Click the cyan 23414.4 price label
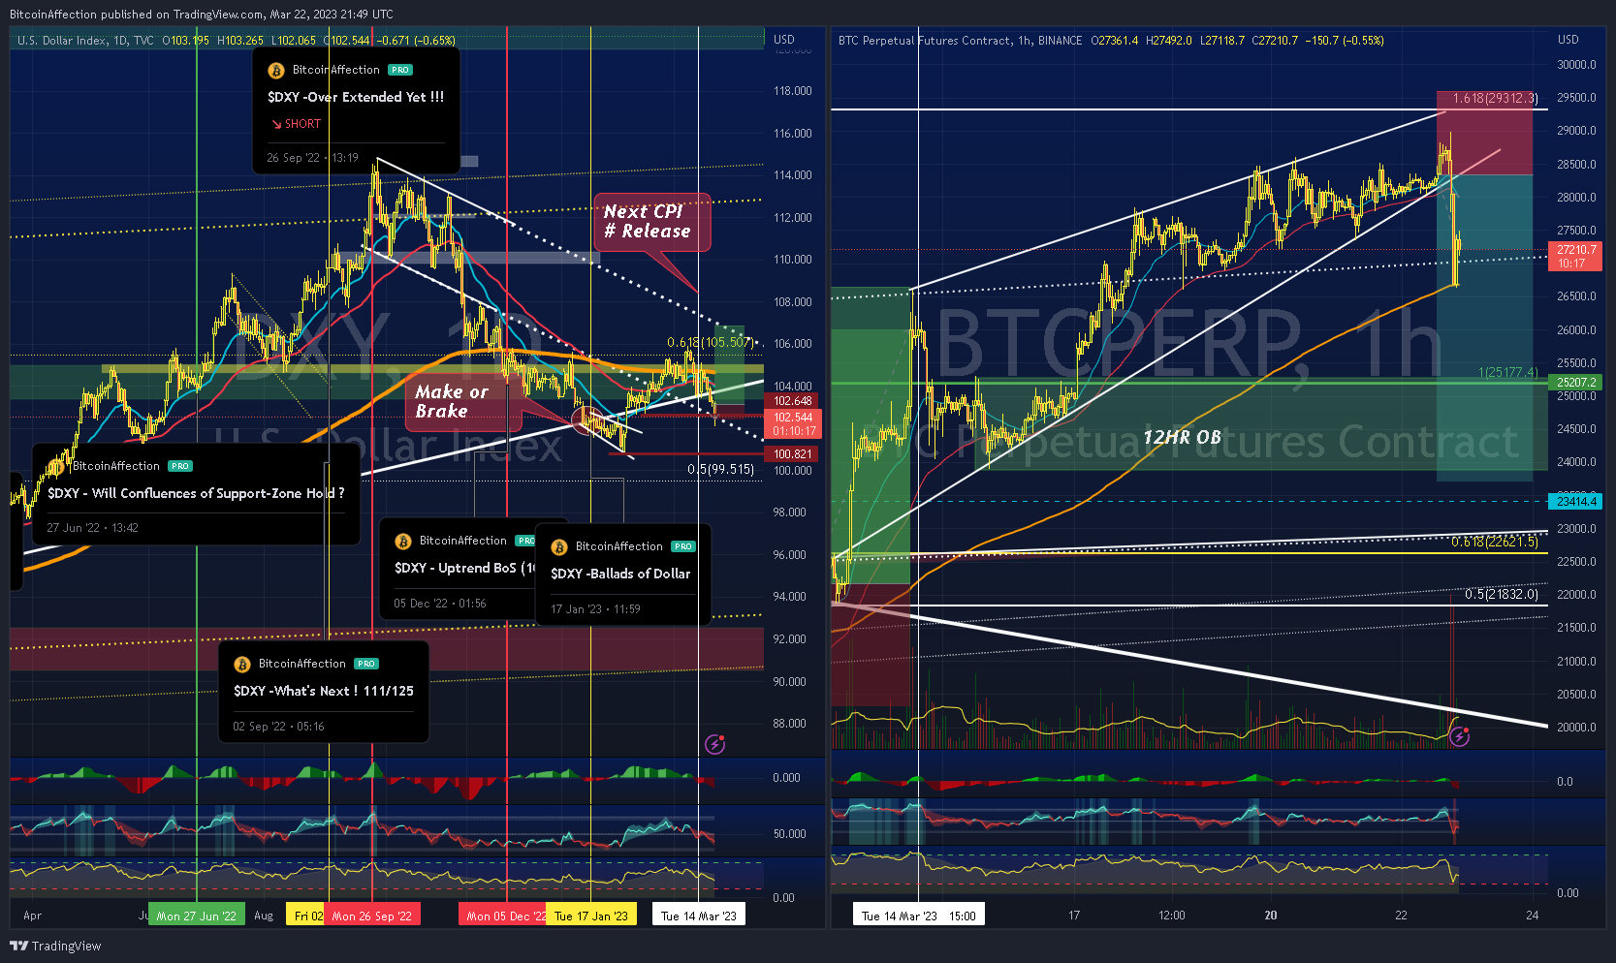The image size is (1616, 963). click(1575, 501)
